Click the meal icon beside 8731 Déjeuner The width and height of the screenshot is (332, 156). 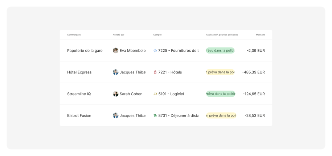pyautogui.click(x=155, y=115)
